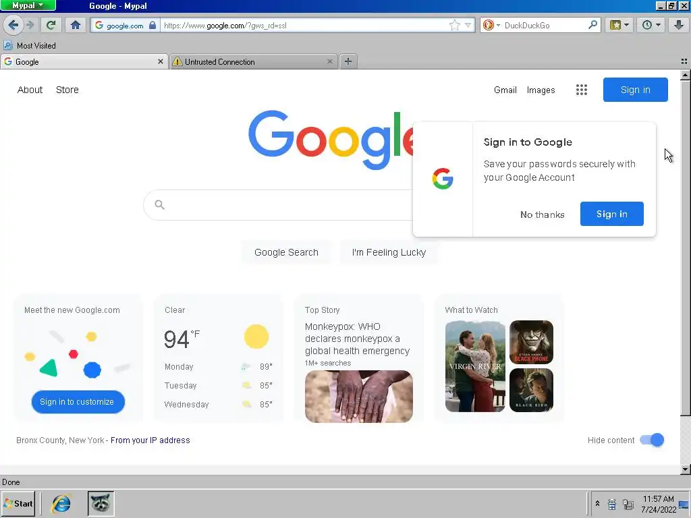This screenshot has height=518, width=691.
Task: Click the URL address bar field
Action: (304, 25)
